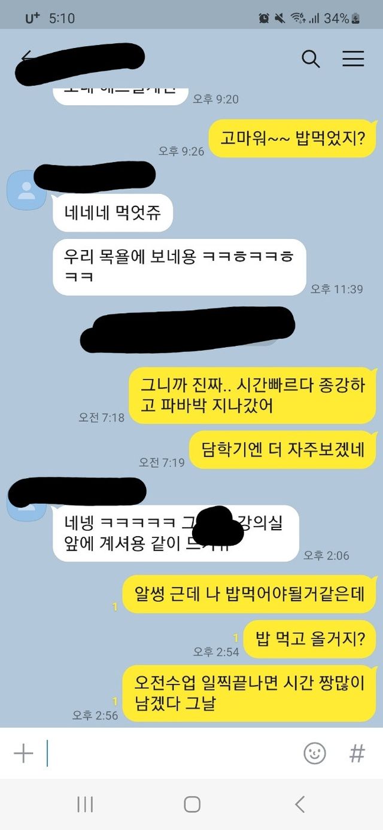The image size is (383, 830).
Task: Tap the '우리 목욜에 보네용' message bubble
Action: [x=180, y=267]
